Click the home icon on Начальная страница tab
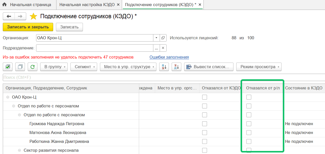325x154 pixels. pos(4,5)
